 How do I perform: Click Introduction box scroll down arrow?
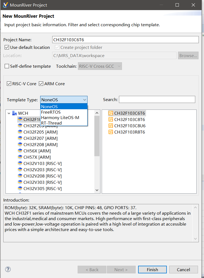pyautogui.click(x=195, y=239)
